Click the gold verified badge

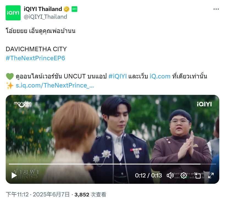tap(66, 9)
